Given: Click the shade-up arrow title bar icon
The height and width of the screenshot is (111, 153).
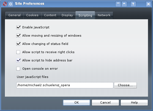Looking at the screenshot, I should point(124,4).
